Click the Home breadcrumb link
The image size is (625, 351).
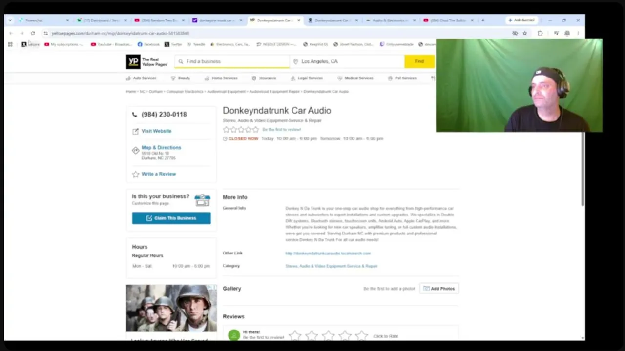[131, 92]
